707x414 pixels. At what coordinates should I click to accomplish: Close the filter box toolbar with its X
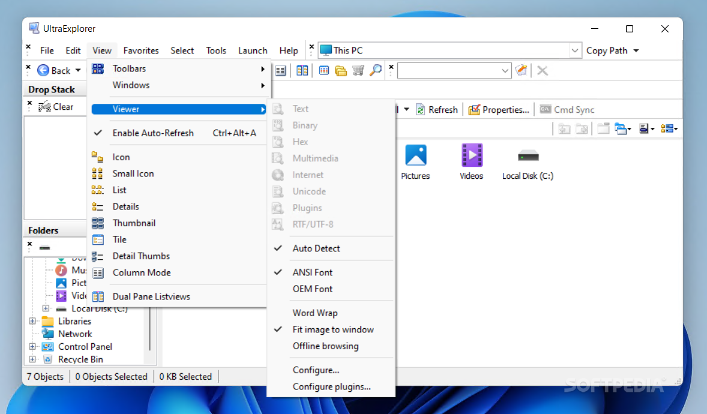(x=391, y=67)
